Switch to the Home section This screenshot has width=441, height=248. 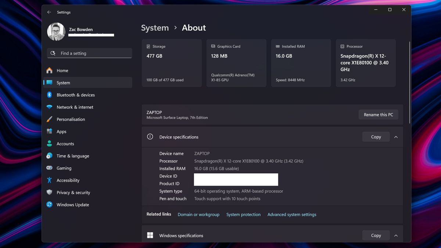point(62,70)
